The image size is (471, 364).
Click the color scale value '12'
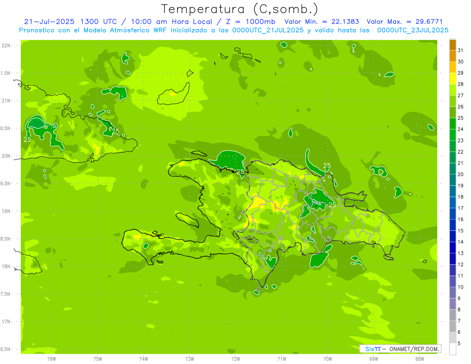coord(461,265)
